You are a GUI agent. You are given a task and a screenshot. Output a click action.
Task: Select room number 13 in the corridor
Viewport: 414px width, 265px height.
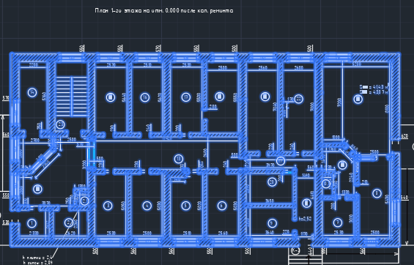[x=179, y=159]
